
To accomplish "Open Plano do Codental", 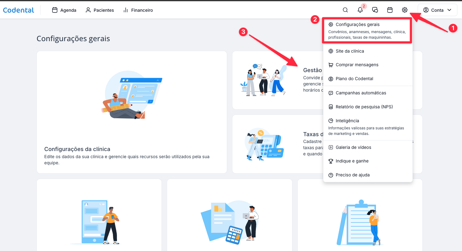I will click(354, 79).
